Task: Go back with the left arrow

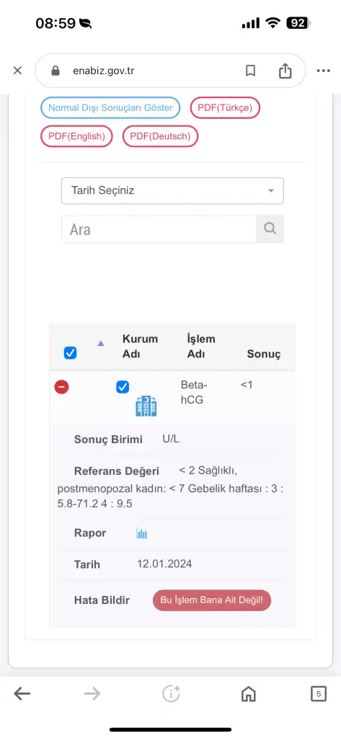Action: 22,693
